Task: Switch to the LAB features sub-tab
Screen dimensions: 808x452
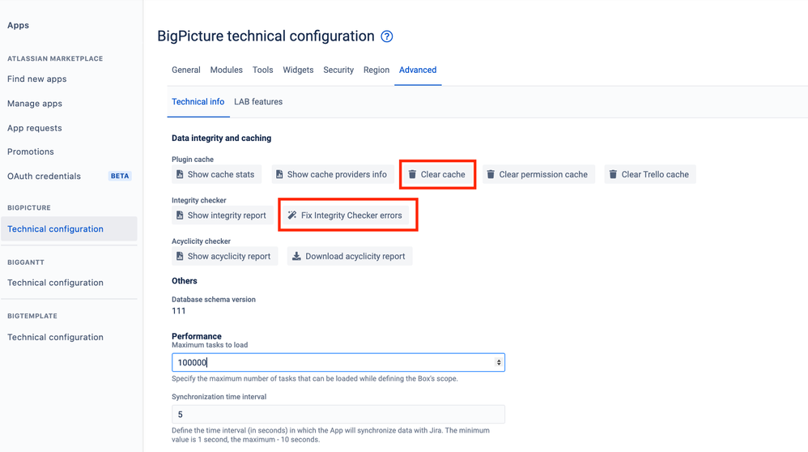Action: (x=258, y=101)
